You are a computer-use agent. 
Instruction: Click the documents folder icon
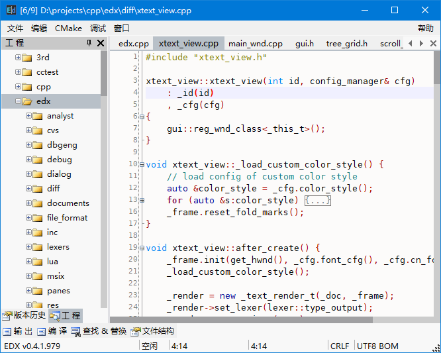[x=37, y=203]
